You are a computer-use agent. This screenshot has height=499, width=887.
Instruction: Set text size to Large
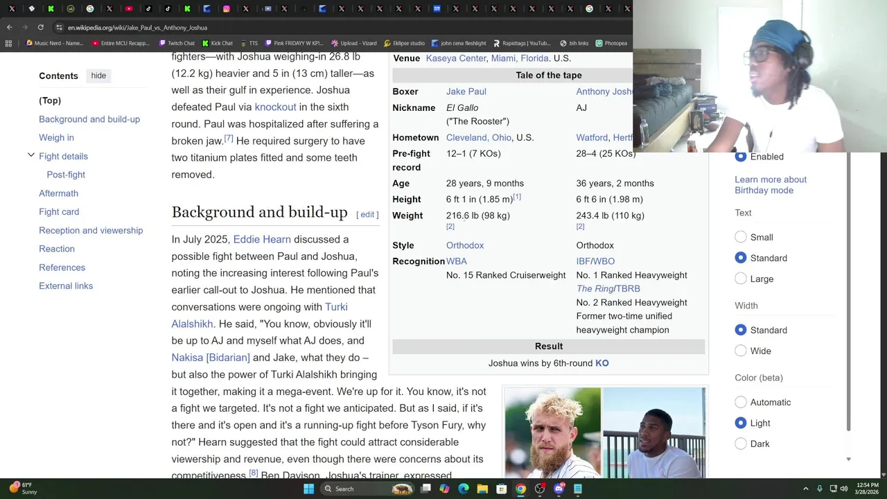click(x=741, y=279)
